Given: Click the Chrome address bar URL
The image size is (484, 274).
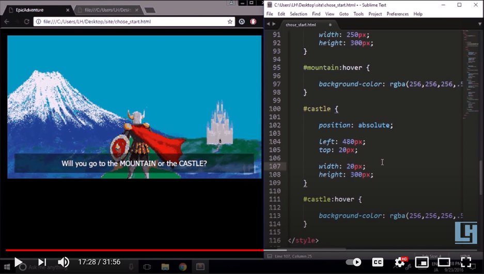Looking at the screenshot, I should [x=97, y=22].
